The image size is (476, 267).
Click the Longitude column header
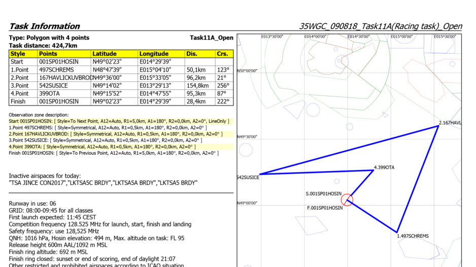click(x=154, y=54)
